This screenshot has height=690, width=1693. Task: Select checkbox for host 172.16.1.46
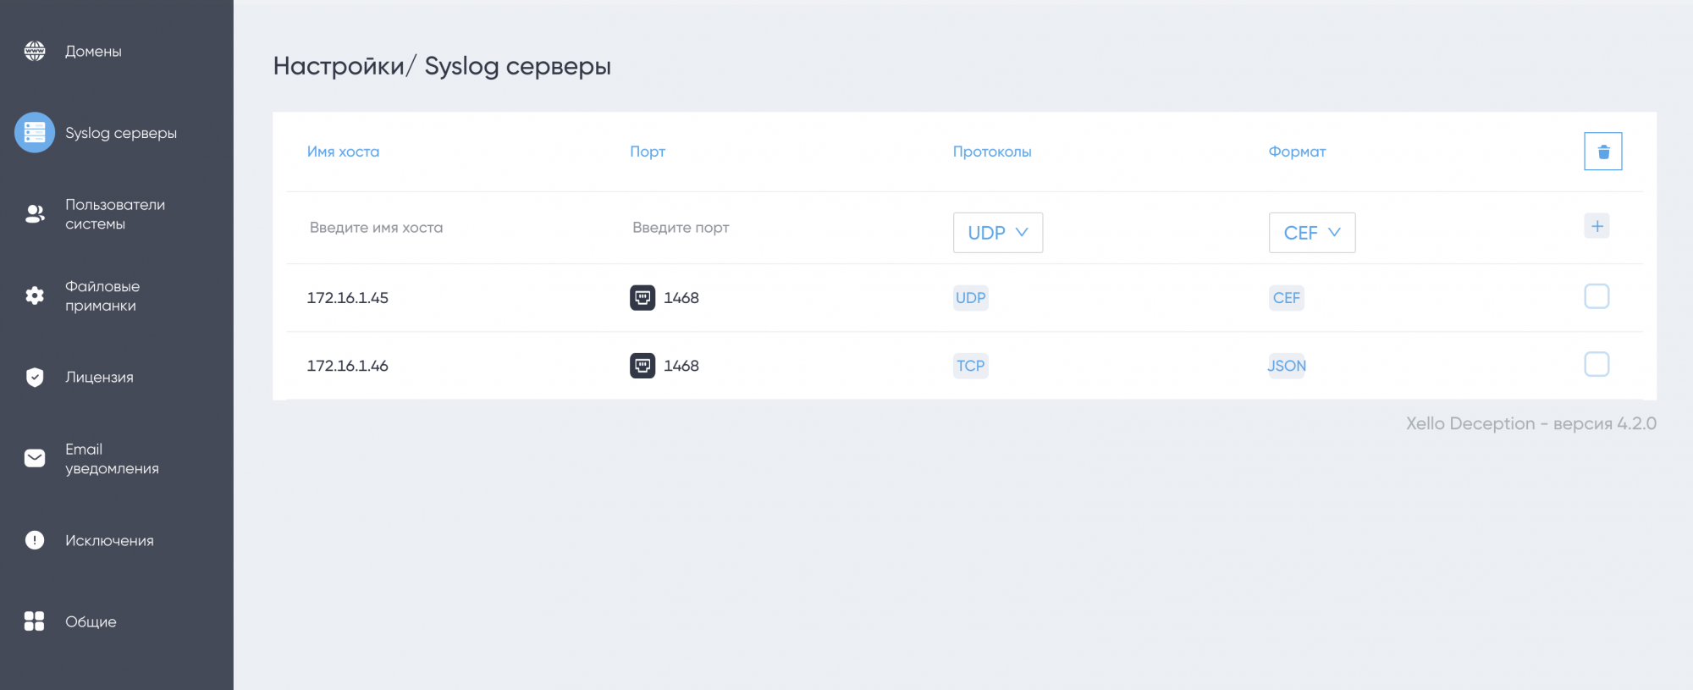click(1596, 365)
